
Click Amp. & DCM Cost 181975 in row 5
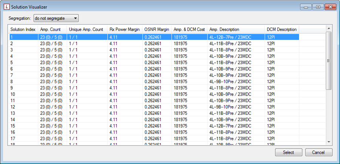(181, 62)
